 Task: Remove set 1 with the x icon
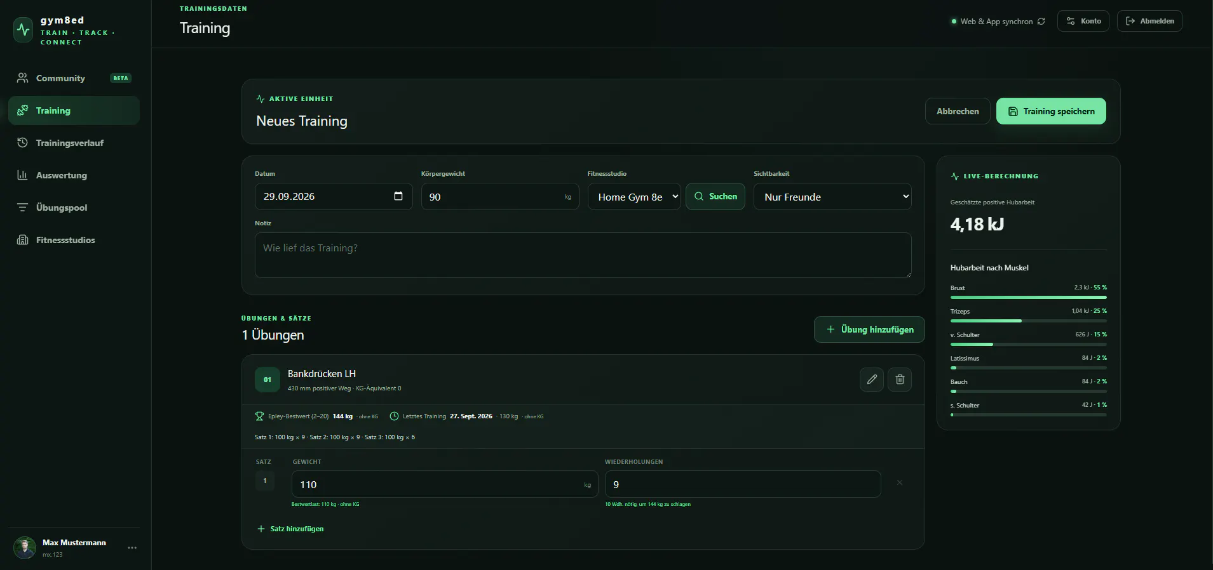(x=900, y=483)
